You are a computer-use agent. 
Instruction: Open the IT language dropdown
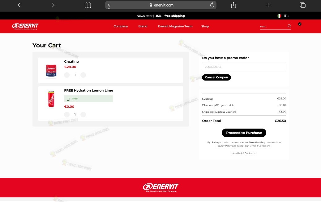[286, 16]
